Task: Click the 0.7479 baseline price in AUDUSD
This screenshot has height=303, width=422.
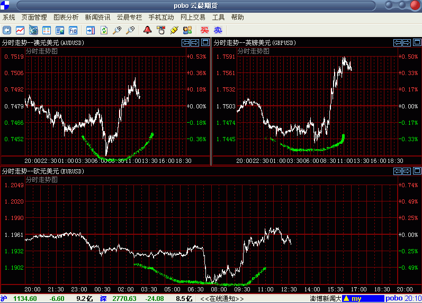Action: tap(14, 106)
